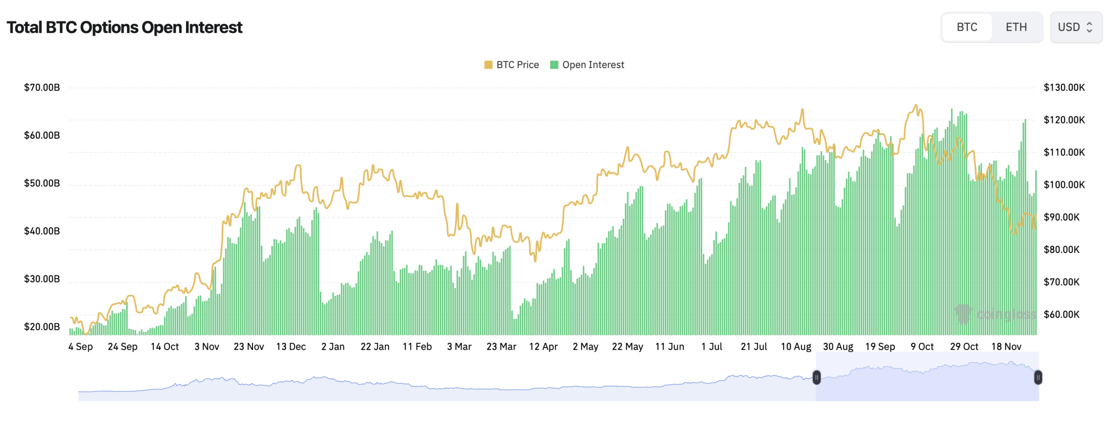Switch the BTC/ETH toggle to ETH
This screenshot has width=1113, height=430.
click(x=1017, y=27)
